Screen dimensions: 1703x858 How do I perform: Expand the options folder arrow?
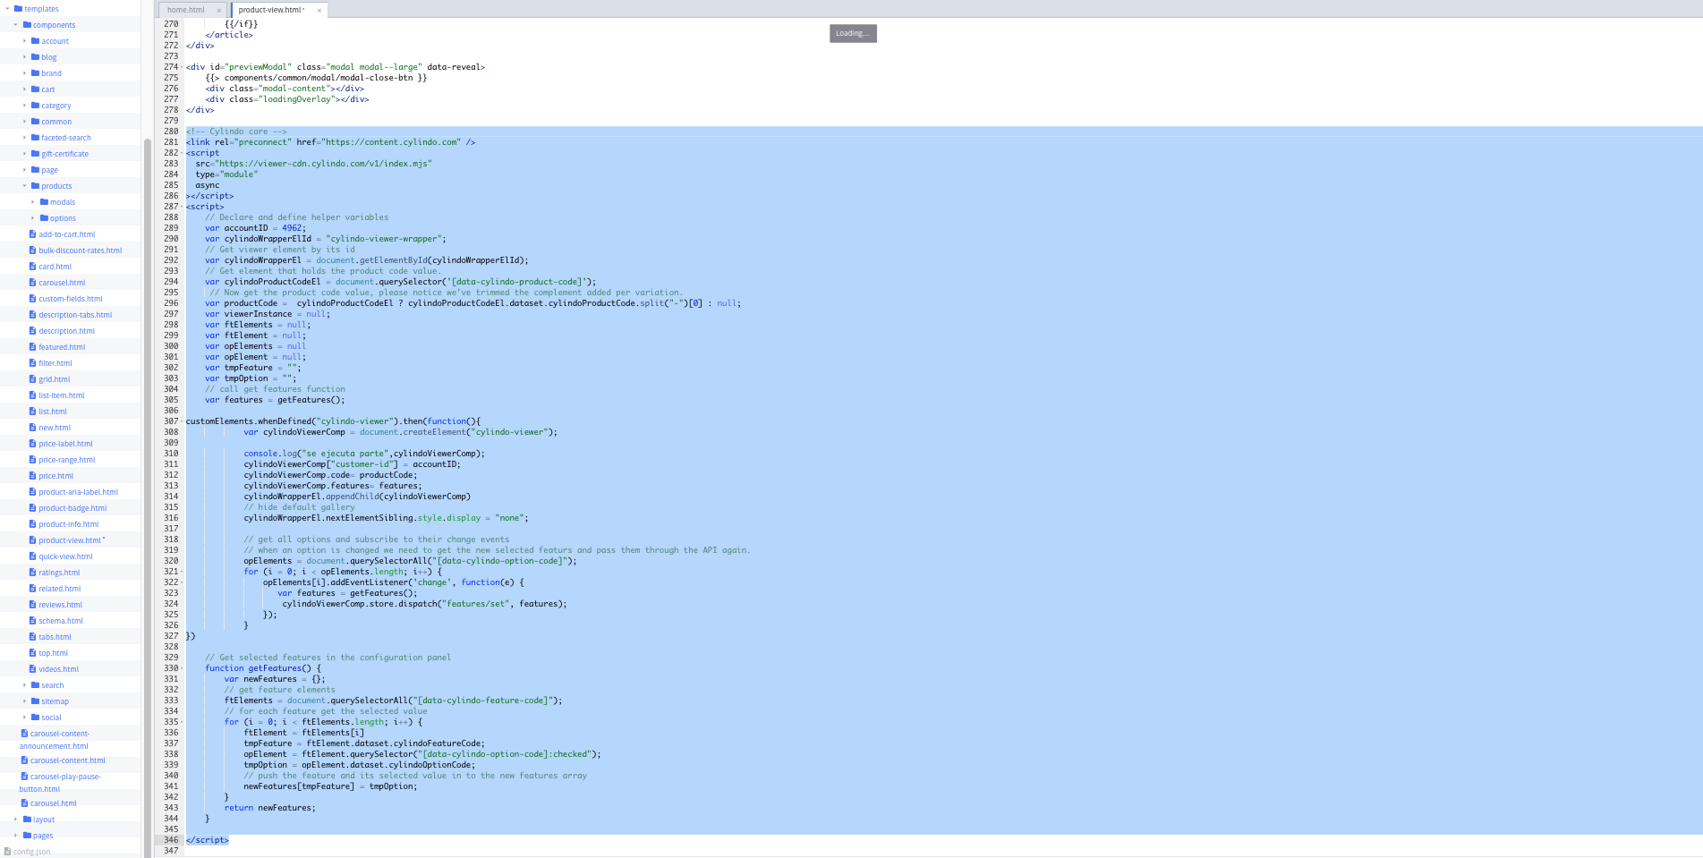[33, 218]
